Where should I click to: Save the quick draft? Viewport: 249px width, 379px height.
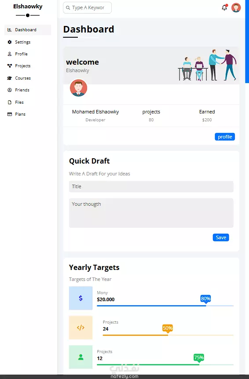click(x=221, y=237)
